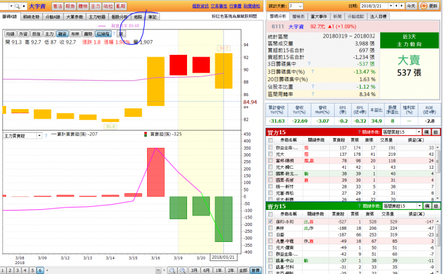This screenshot has width=443, height=274.
Task: Open the 統計天數 dropdown
Action: (x=300, y=6)
